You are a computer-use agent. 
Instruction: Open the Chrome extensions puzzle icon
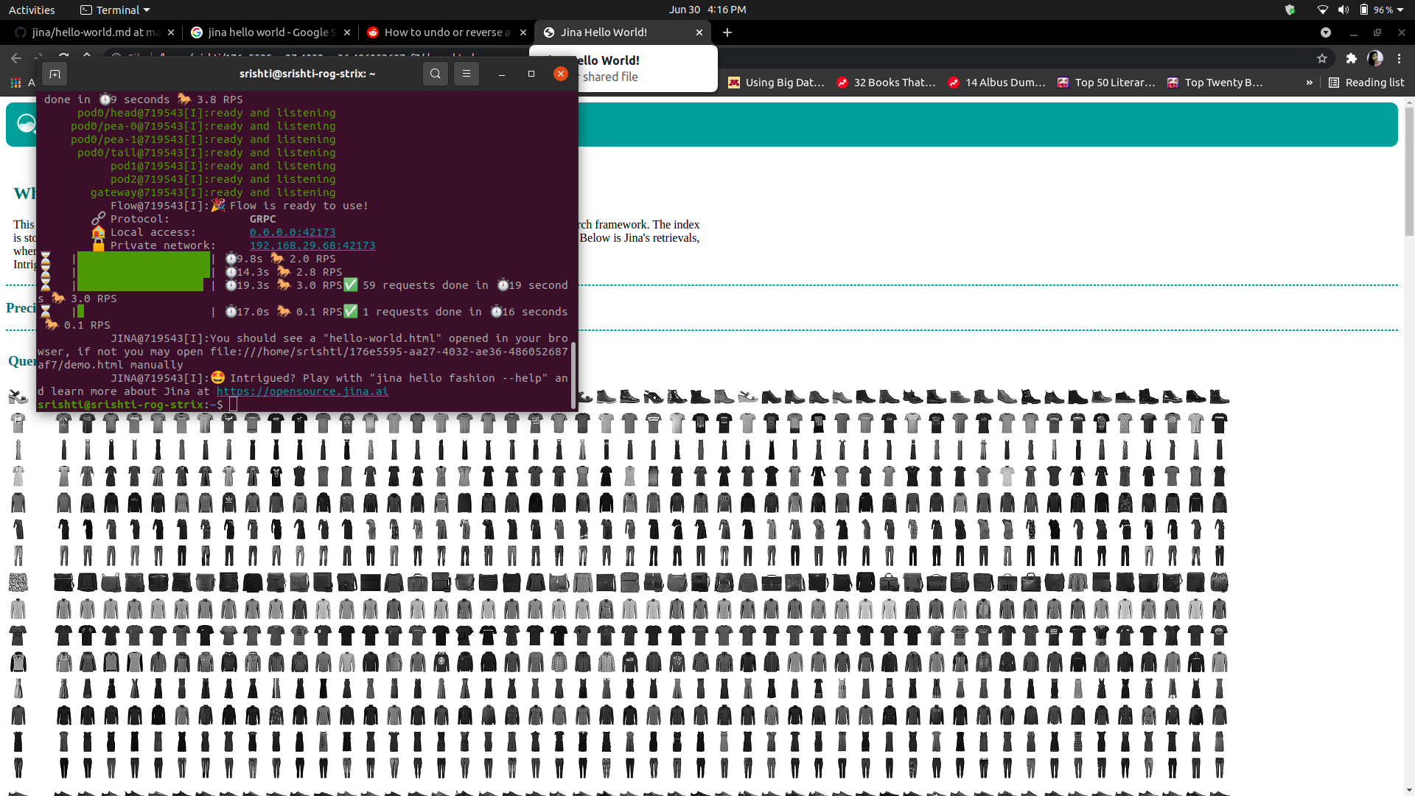1351,58
